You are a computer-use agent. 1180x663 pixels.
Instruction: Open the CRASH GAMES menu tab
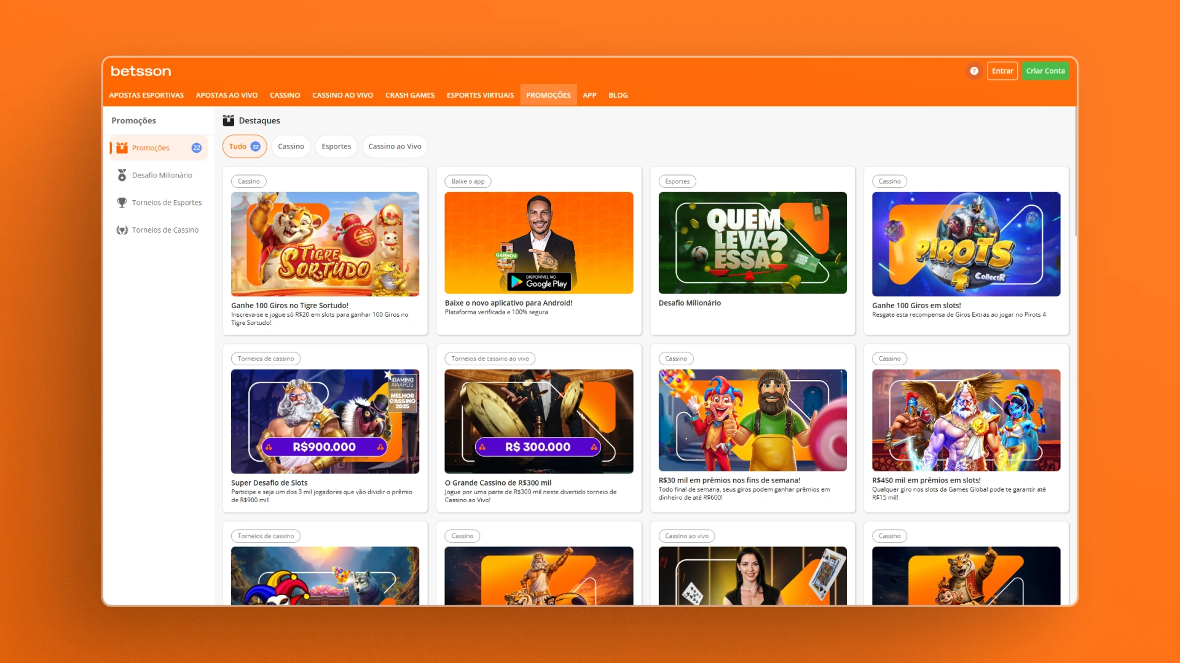[x=409, y=95]
